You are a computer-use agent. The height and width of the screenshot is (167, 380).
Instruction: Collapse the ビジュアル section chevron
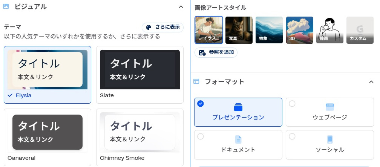(181, 7)
